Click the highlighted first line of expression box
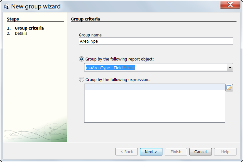This screenshot has width=243, height=162. coord(154,87)
